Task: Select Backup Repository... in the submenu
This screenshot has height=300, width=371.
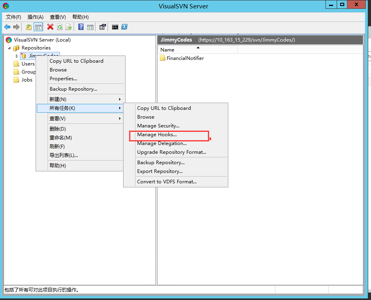Action: point(176,163)
